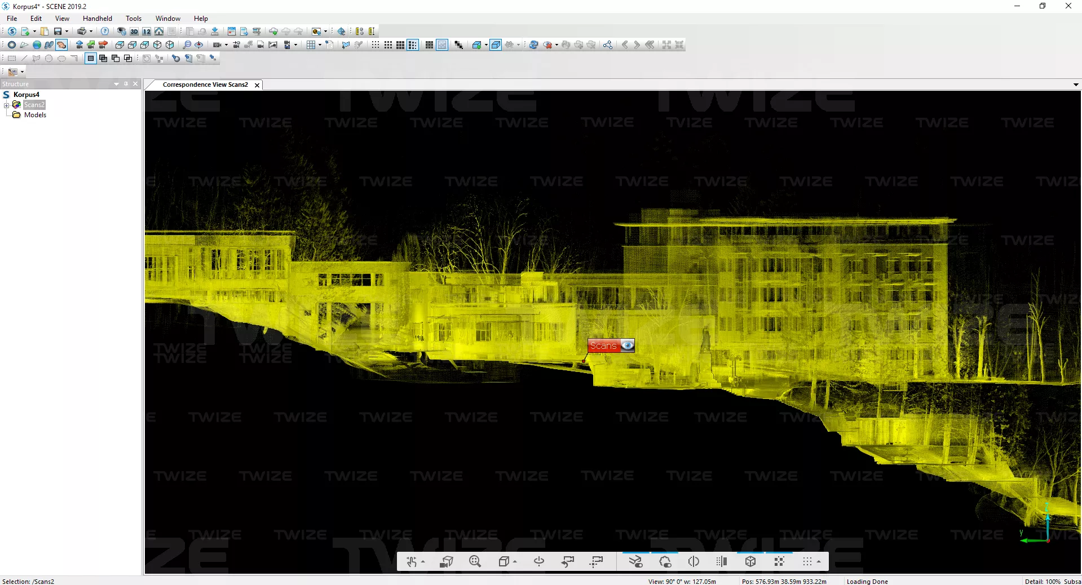Select the Models folder in Structure tree
The height and width of the screenshot is (585, 1082).
tap(35, 115)
